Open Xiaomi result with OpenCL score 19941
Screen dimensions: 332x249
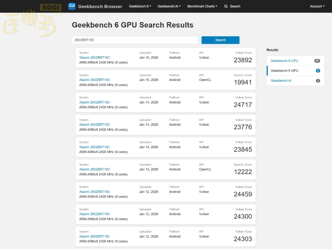tap(94, 80)
